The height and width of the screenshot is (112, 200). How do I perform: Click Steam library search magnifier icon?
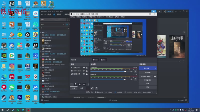click(42, 28)
